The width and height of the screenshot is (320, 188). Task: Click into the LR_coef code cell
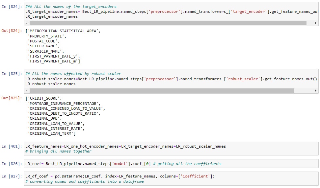click(x=171, y=164)
